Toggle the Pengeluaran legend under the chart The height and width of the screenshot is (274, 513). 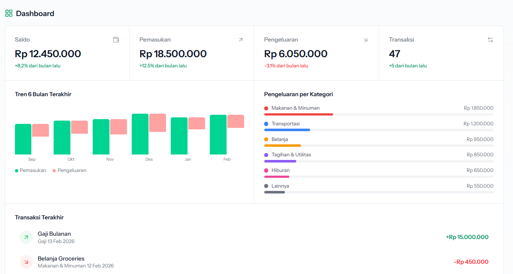pos(69,170)
